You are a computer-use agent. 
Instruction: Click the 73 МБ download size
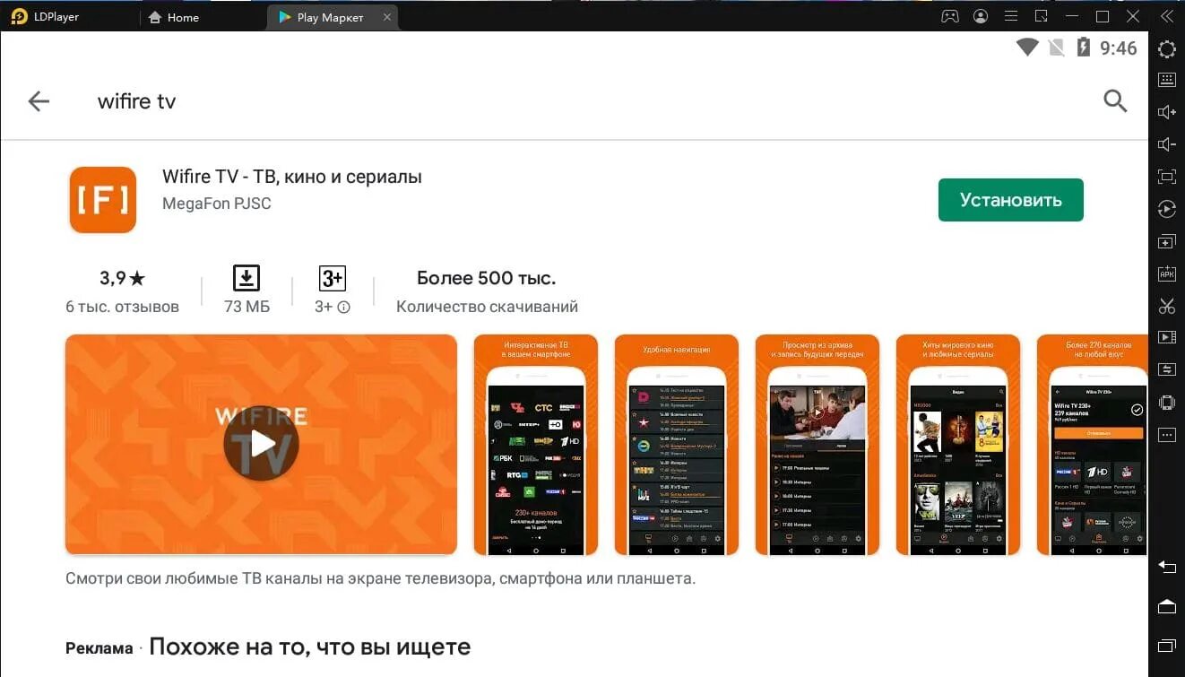247,307
